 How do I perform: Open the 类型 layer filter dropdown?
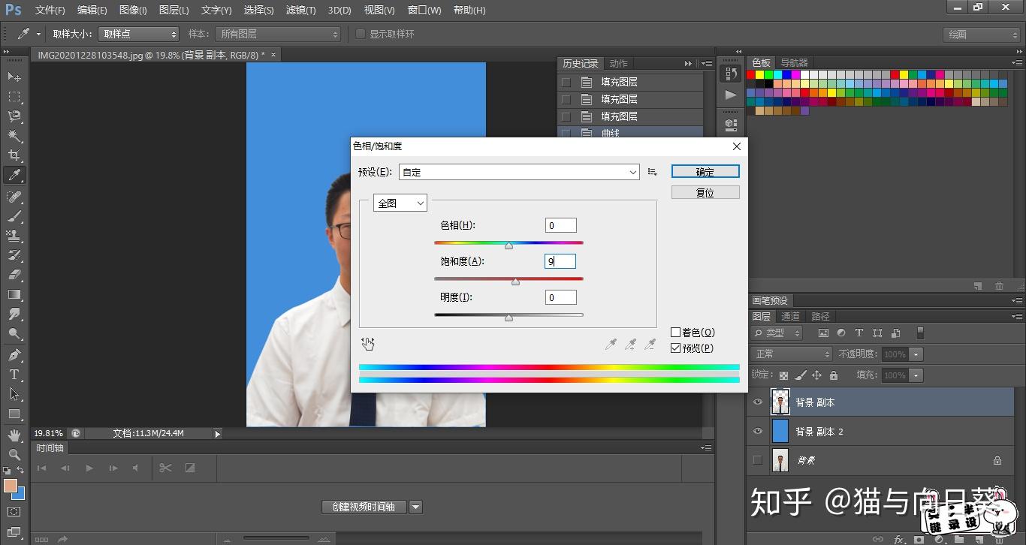777,333
